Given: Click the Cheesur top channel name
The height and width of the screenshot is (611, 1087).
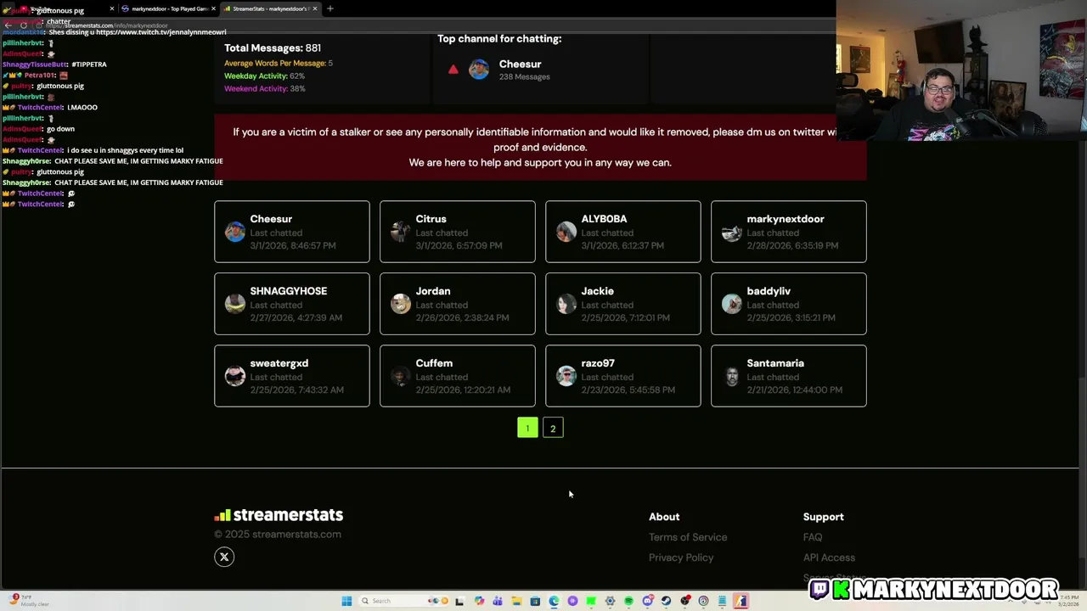Looking at the screenshot, I should pos(520,64).
